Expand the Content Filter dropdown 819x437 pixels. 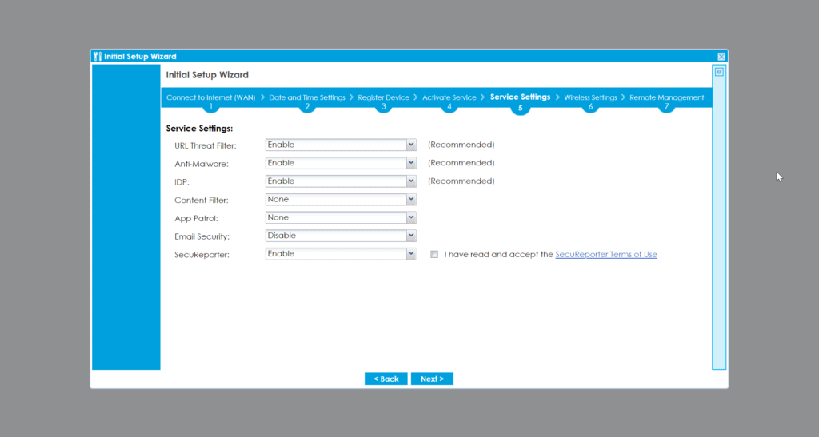[411, 200]
